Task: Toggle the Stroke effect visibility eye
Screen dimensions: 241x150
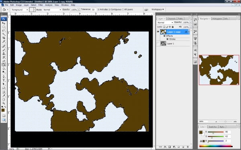Action: pyautogui.click(x=167, y=39)
